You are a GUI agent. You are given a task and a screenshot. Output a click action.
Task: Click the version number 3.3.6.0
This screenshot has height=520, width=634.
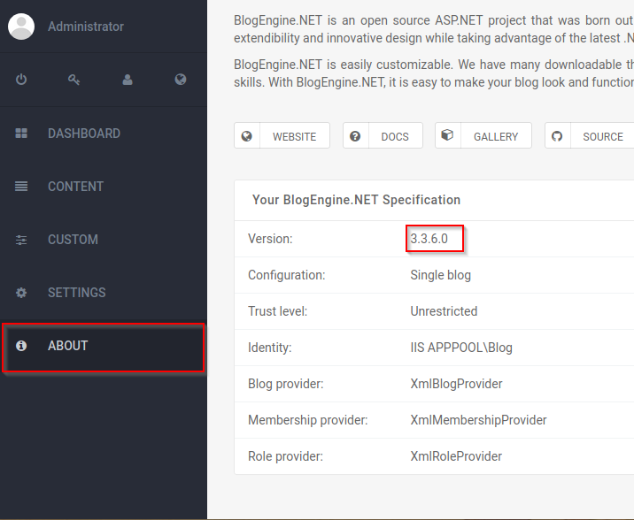pyautogui.click(x=429, y=239)
